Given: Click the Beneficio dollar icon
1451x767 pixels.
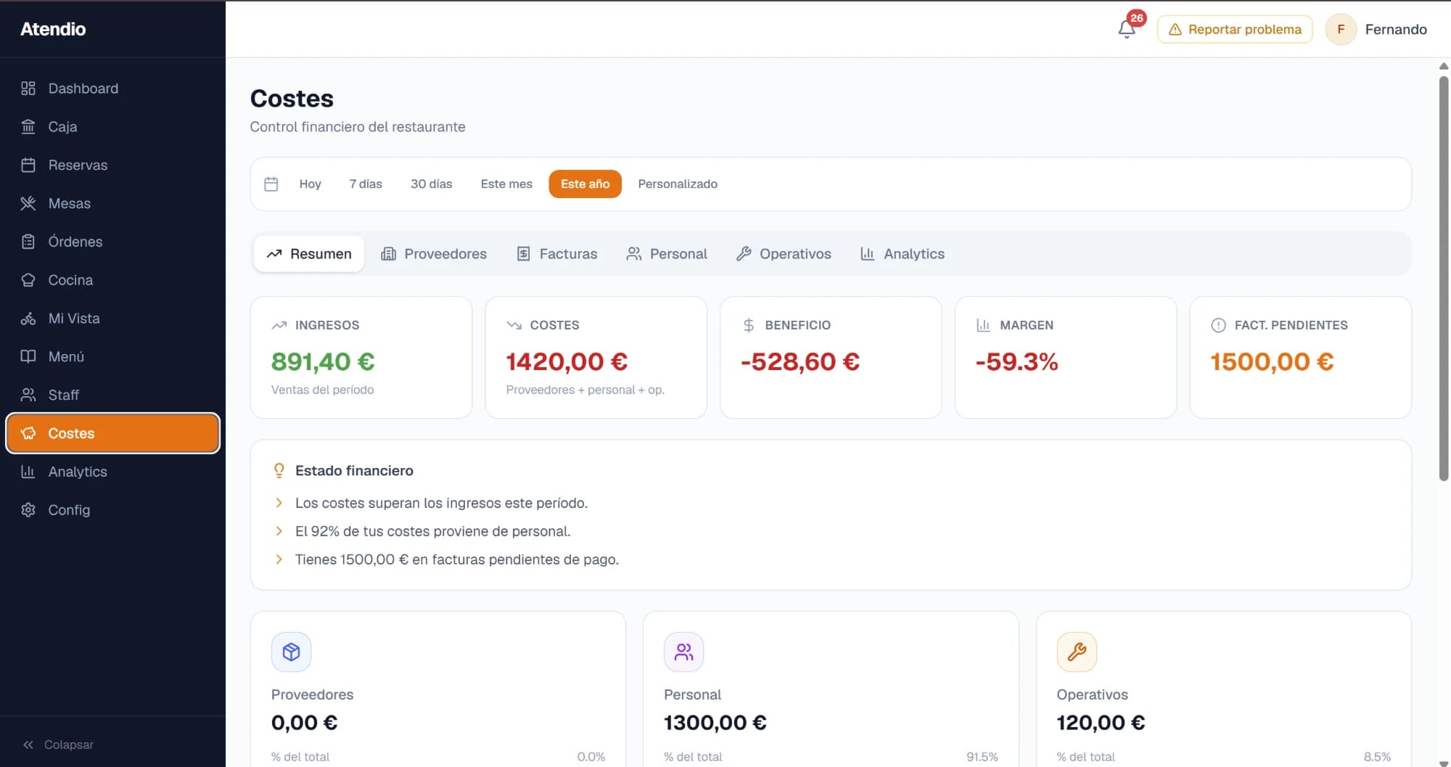Looking at the screenshot, I should (x=749, y=325).
